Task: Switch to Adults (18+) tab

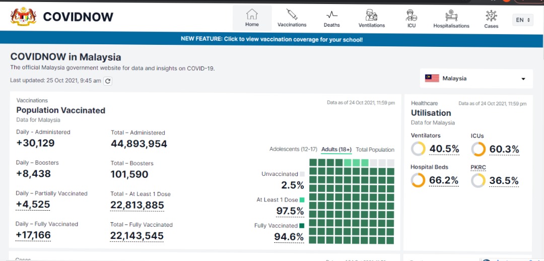Action: [336, 150]
